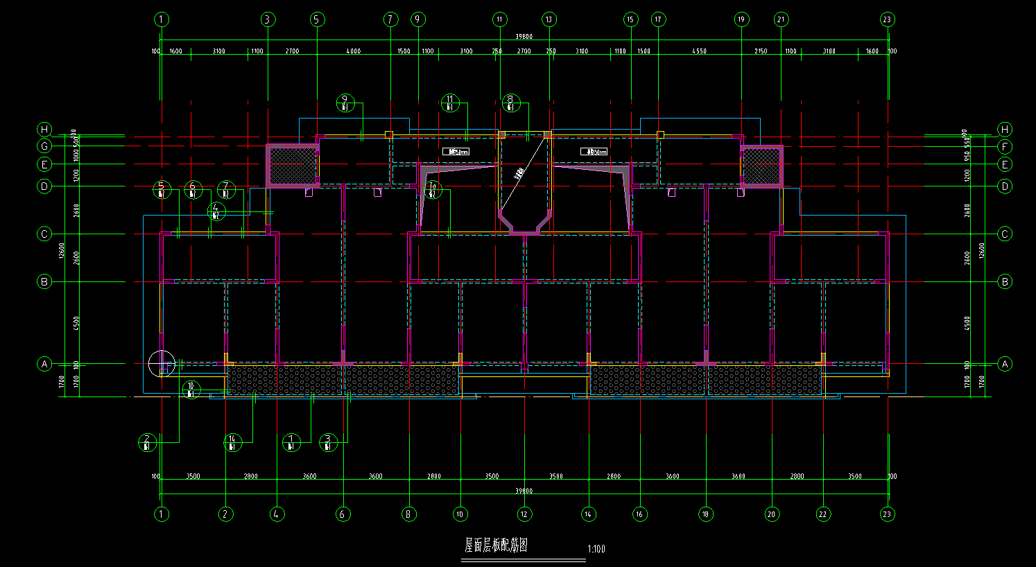Select grid axis bubble G
Viewport: 1036px width, 567px height.
point(45,147)
